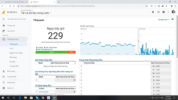Click the search magnifier icon in sidebar
The width and height of the screenshot is (178, 100).
4,19
